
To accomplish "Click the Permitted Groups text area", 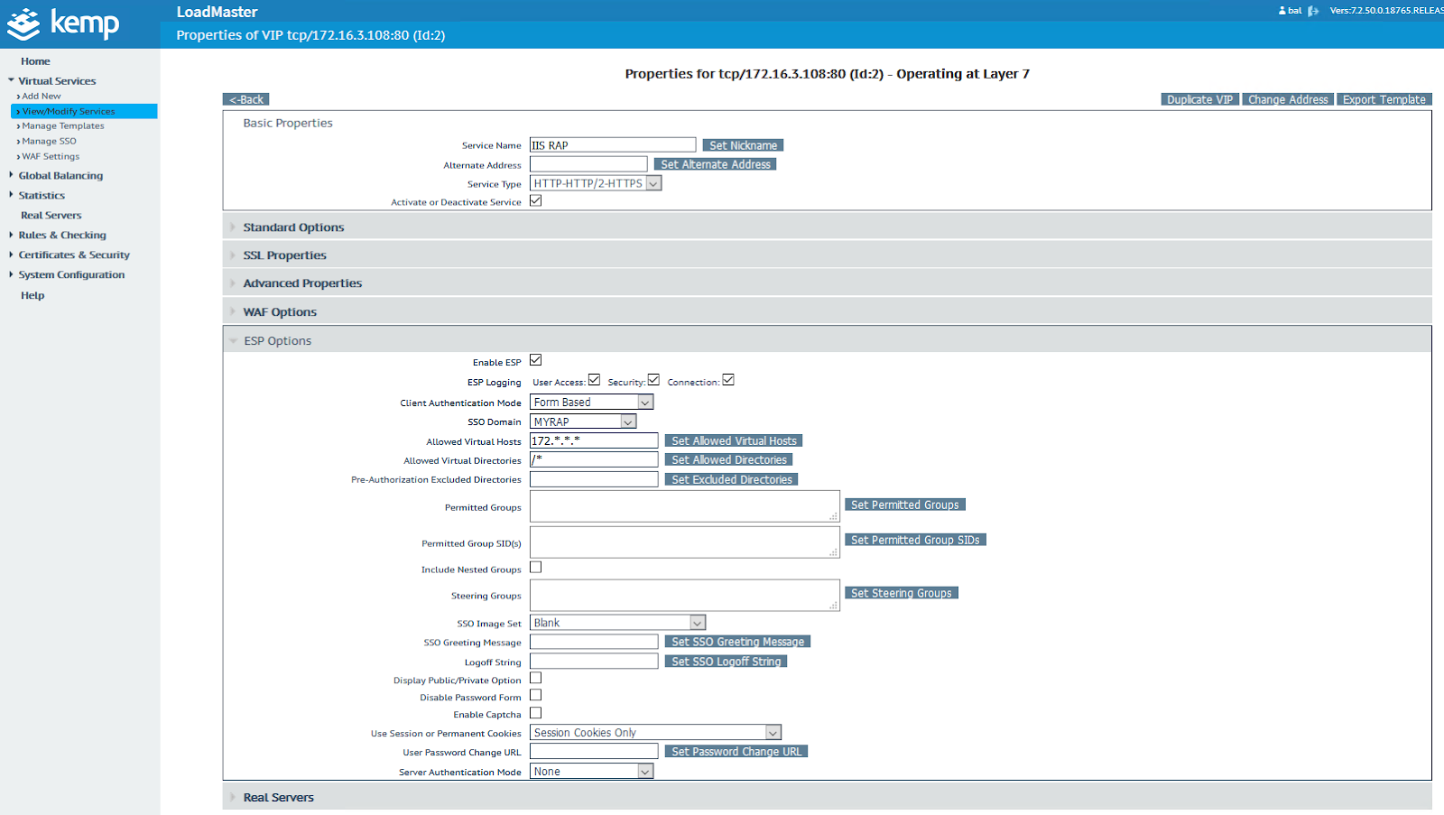I will [684, 506].
